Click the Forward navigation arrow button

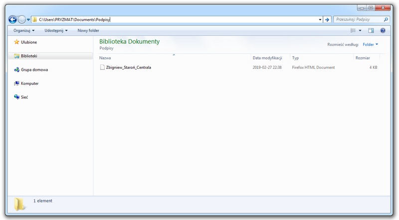click(22, 19)
